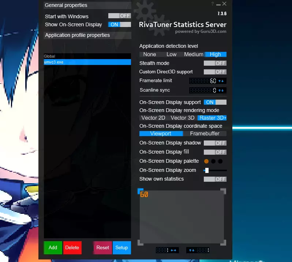This screenshot has width=292, height=262.
Task: Click the orange 60 in OSD preview
Action: point(144,194)
